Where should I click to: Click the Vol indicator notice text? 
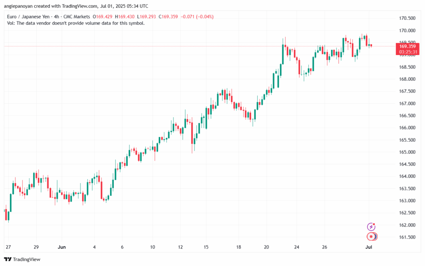(76, 23)
